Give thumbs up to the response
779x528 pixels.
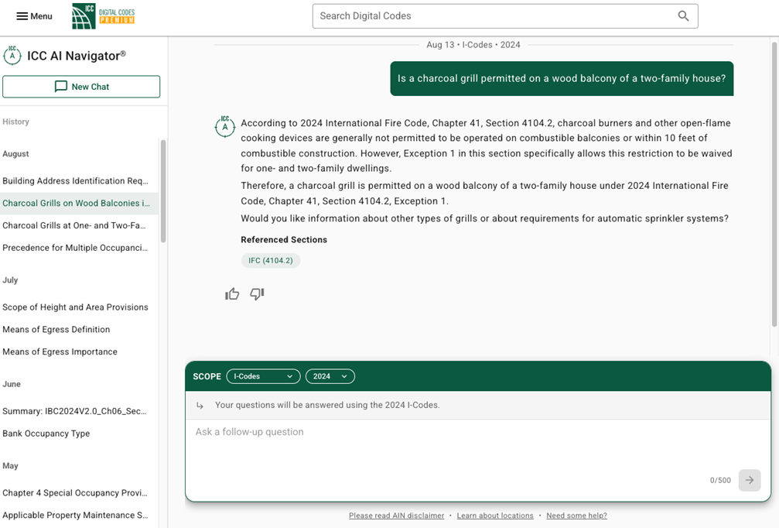232,294
